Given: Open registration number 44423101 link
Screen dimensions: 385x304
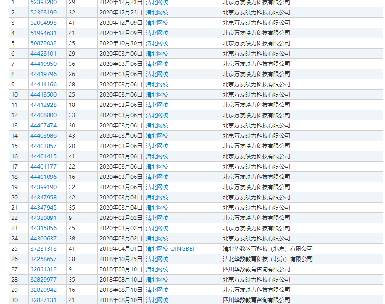Looking at the screenshot, I should click(43, 54).
